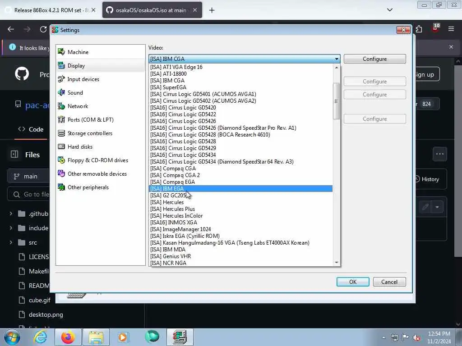Open the Code tab on GitHub
The height and width of the screenshot is (346, 462).
pos(31,129)
